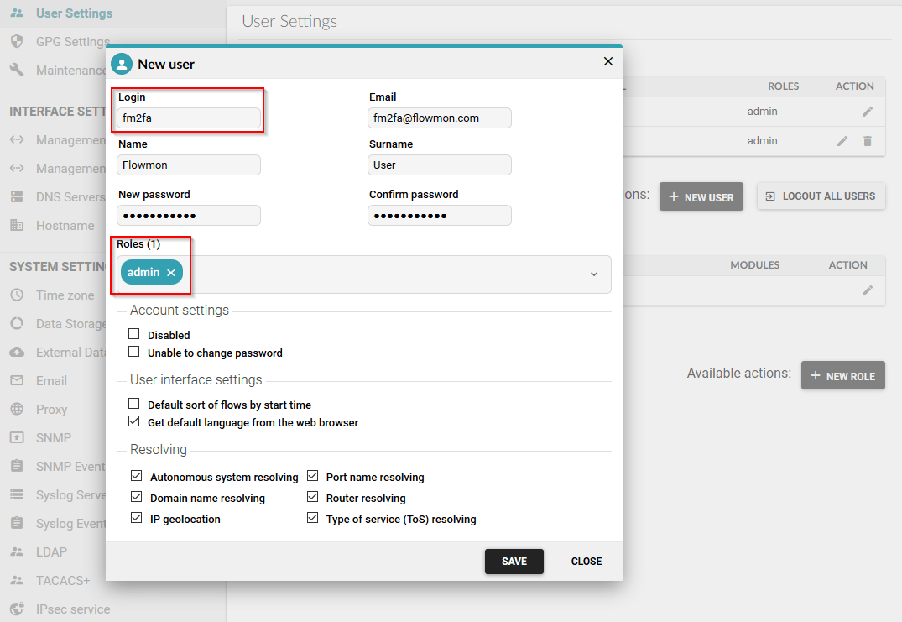
Task: Click the NEW ROLE button
Action: (x=842, y=376)
